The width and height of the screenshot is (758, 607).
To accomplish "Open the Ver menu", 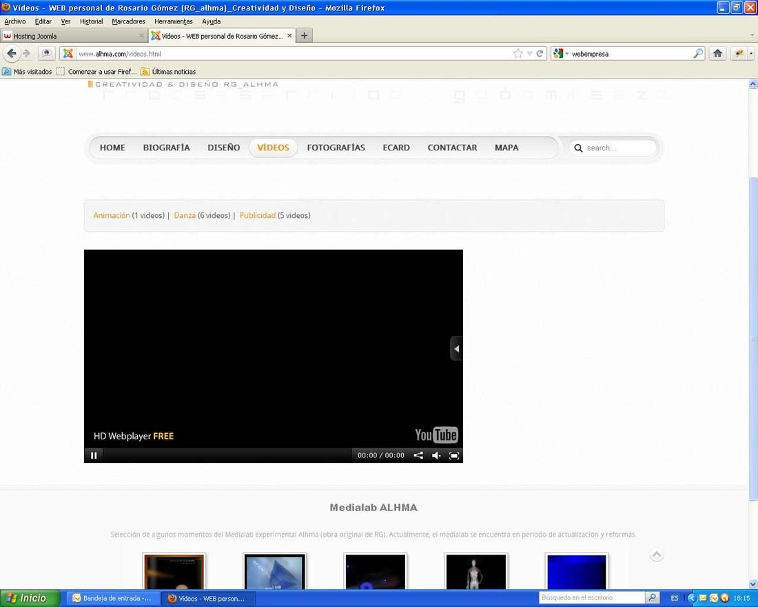I will pos(65,21).
